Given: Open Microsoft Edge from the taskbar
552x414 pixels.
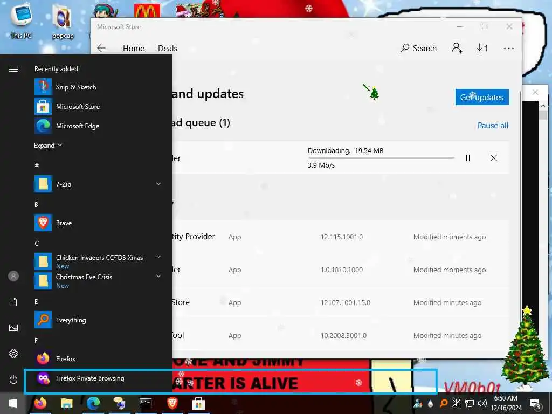Looking at the screenshot, I should coord(93,403).
